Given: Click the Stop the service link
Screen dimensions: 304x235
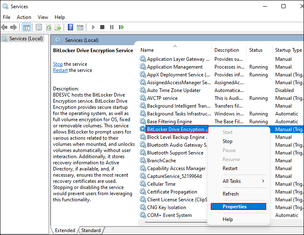Looking at the screenshot, I should (x=58, y=64).
